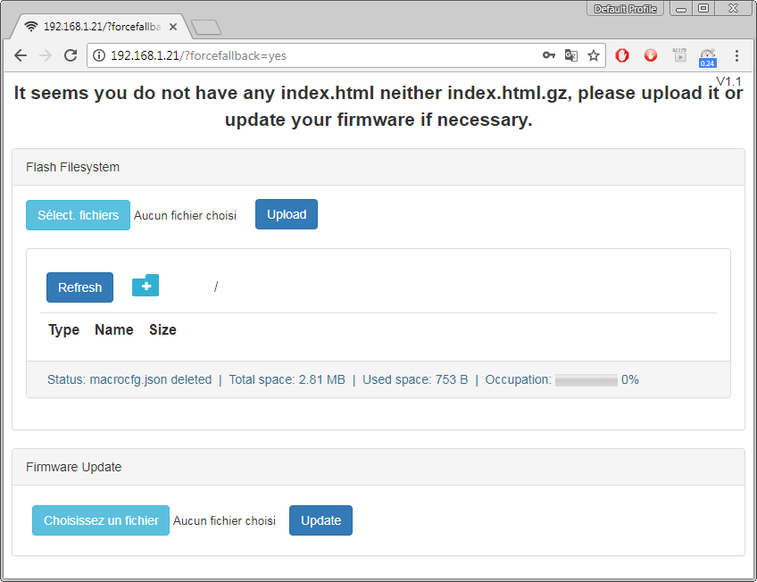Screen dimensions: 757x582
Task: Refresh the flash filesystem file list
Action: pyautogui.click(x=79, y=287)
